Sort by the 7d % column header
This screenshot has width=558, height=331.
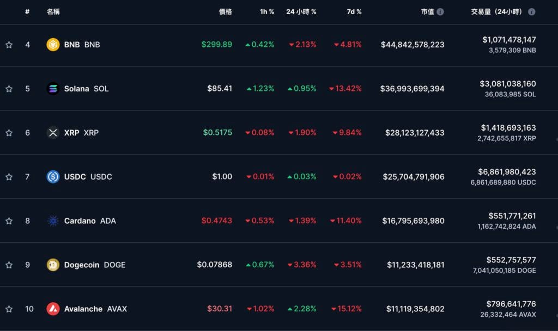(x=354, y=11)
